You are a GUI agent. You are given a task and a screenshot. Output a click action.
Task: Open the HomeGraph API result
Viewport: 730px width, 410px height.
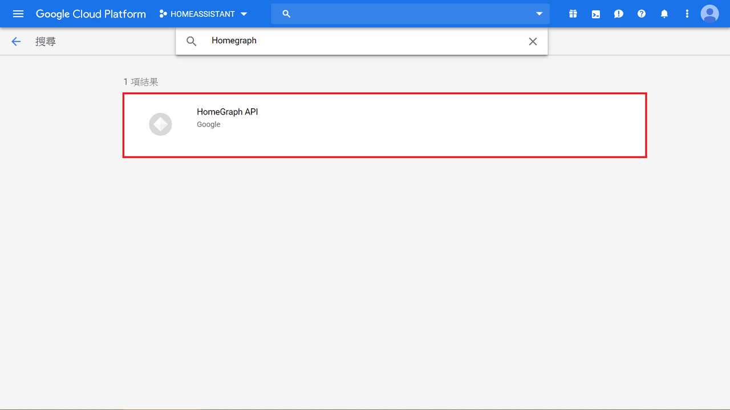click(x=385, y=125)
